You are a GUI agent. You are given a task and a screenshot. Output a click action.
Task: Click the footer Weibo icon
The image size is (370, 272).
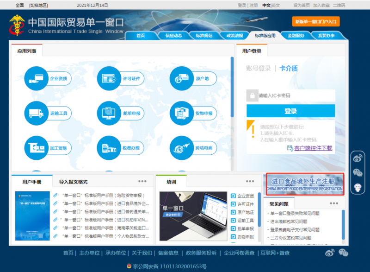330,253
